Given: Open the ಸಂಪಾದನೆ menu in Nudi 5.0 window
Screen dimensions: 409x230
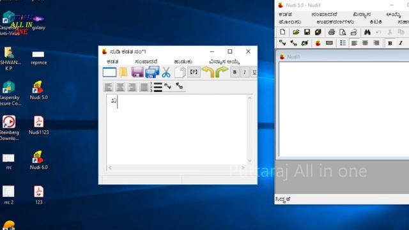Looking at the screenshot, I should coord(324,14).
